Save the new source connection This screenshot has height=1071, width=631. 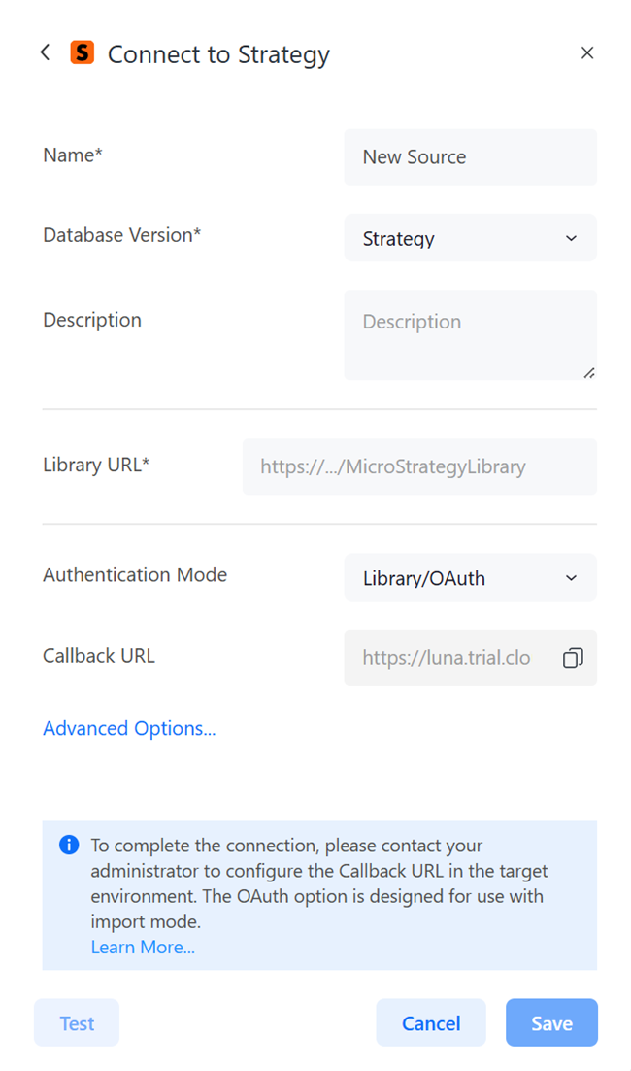click(551, 1023)
